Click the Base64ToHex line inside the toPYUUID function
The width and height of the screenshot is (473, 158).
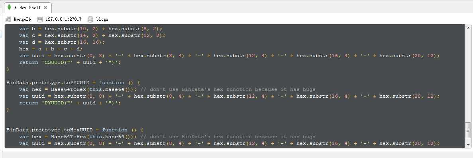[167, 89]
